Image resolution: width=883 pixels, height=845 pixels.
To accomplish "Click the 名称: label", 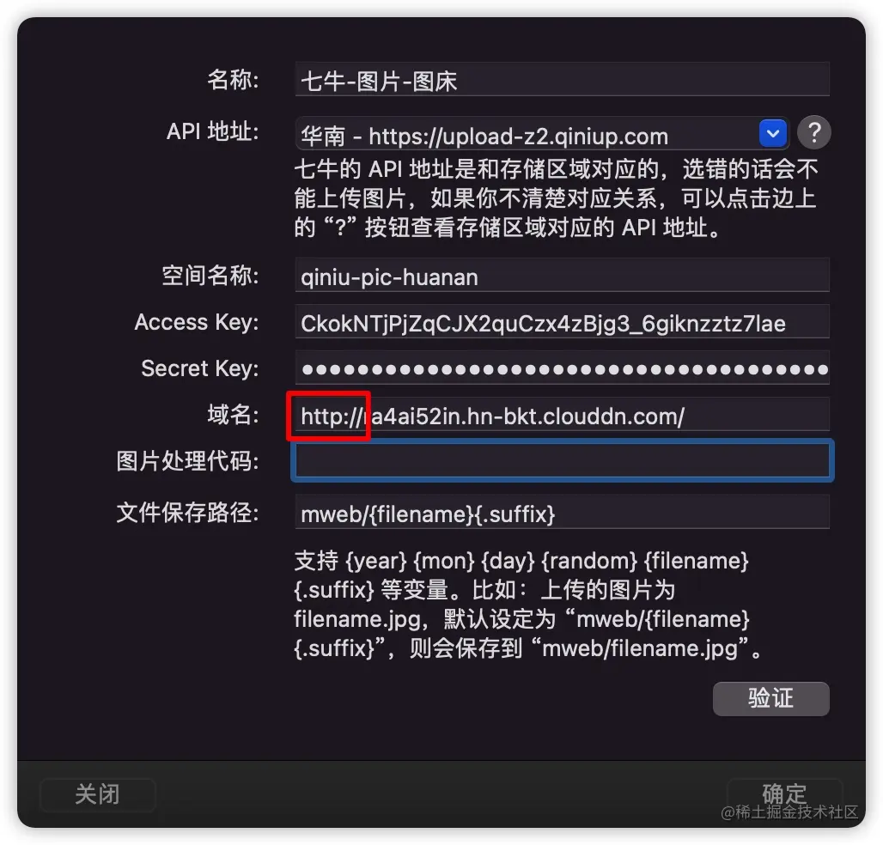I will [x=233, y=79].
